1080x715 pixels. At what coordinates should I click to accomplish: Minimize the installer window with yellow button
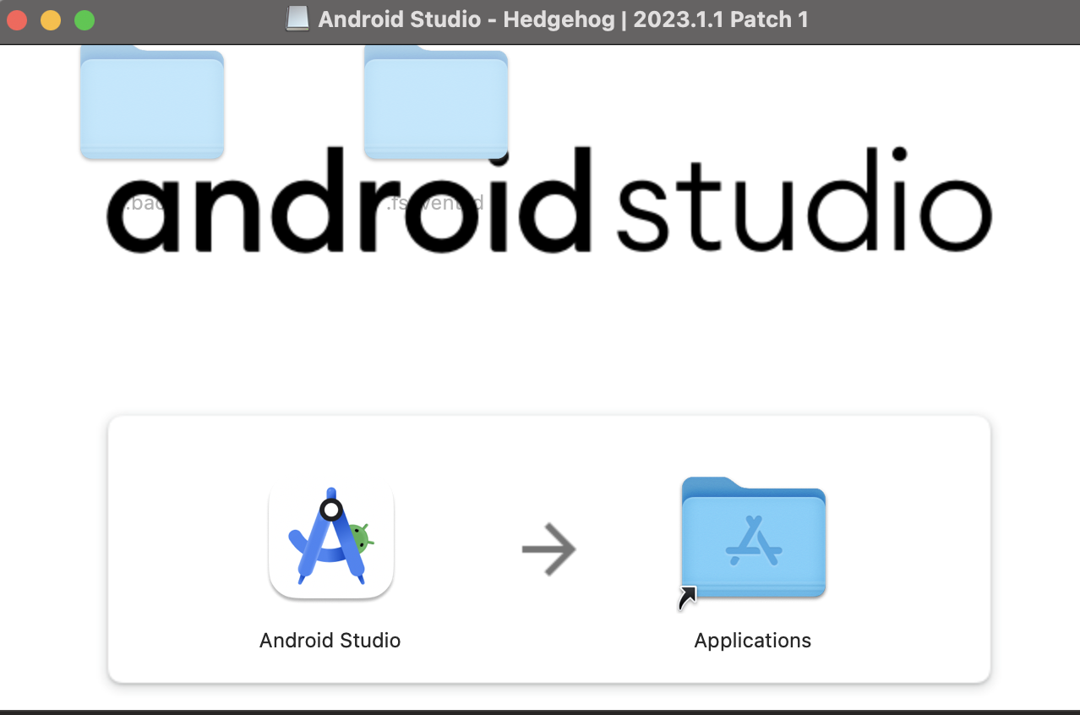click(x=51, y=20)
